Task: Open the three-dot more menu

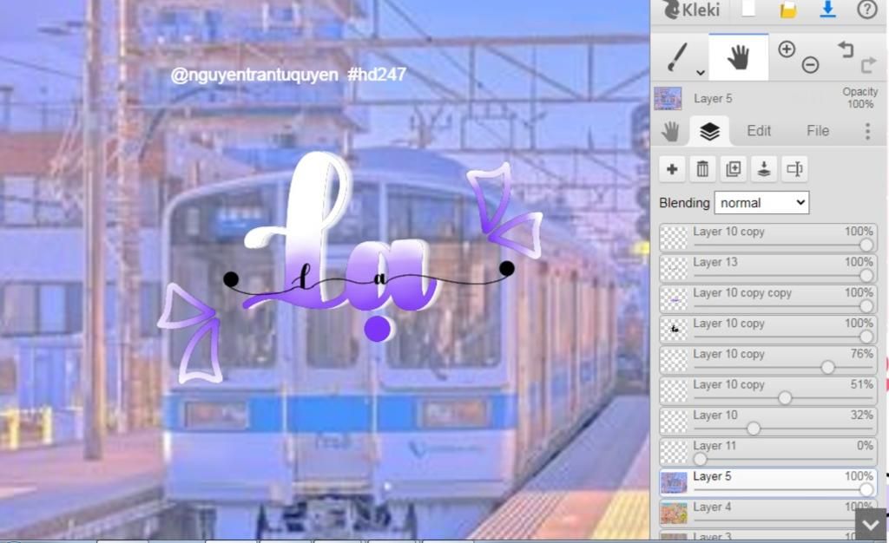Action: (x=867, y=131)
